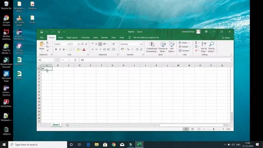Decrease indent in Alignment group
This screenshot has height=148, width=263.
click(x=104, y=49)
